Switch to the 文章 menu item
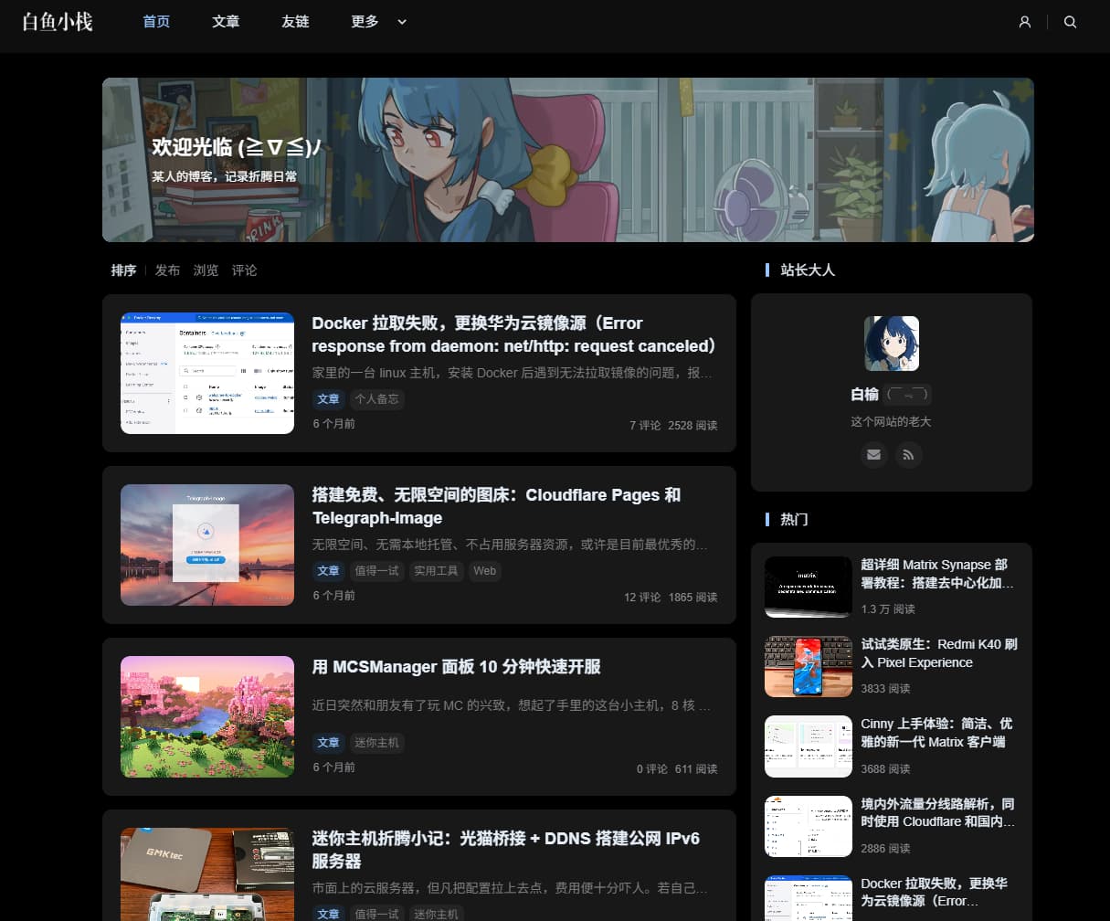The height and width of the screenshot is (921, 1110). pyautogui.click(x=226, y=22)
